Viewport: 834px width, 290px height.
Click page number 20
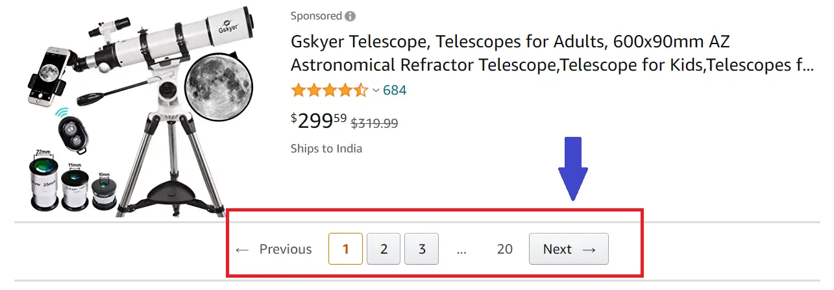(504, 249)
